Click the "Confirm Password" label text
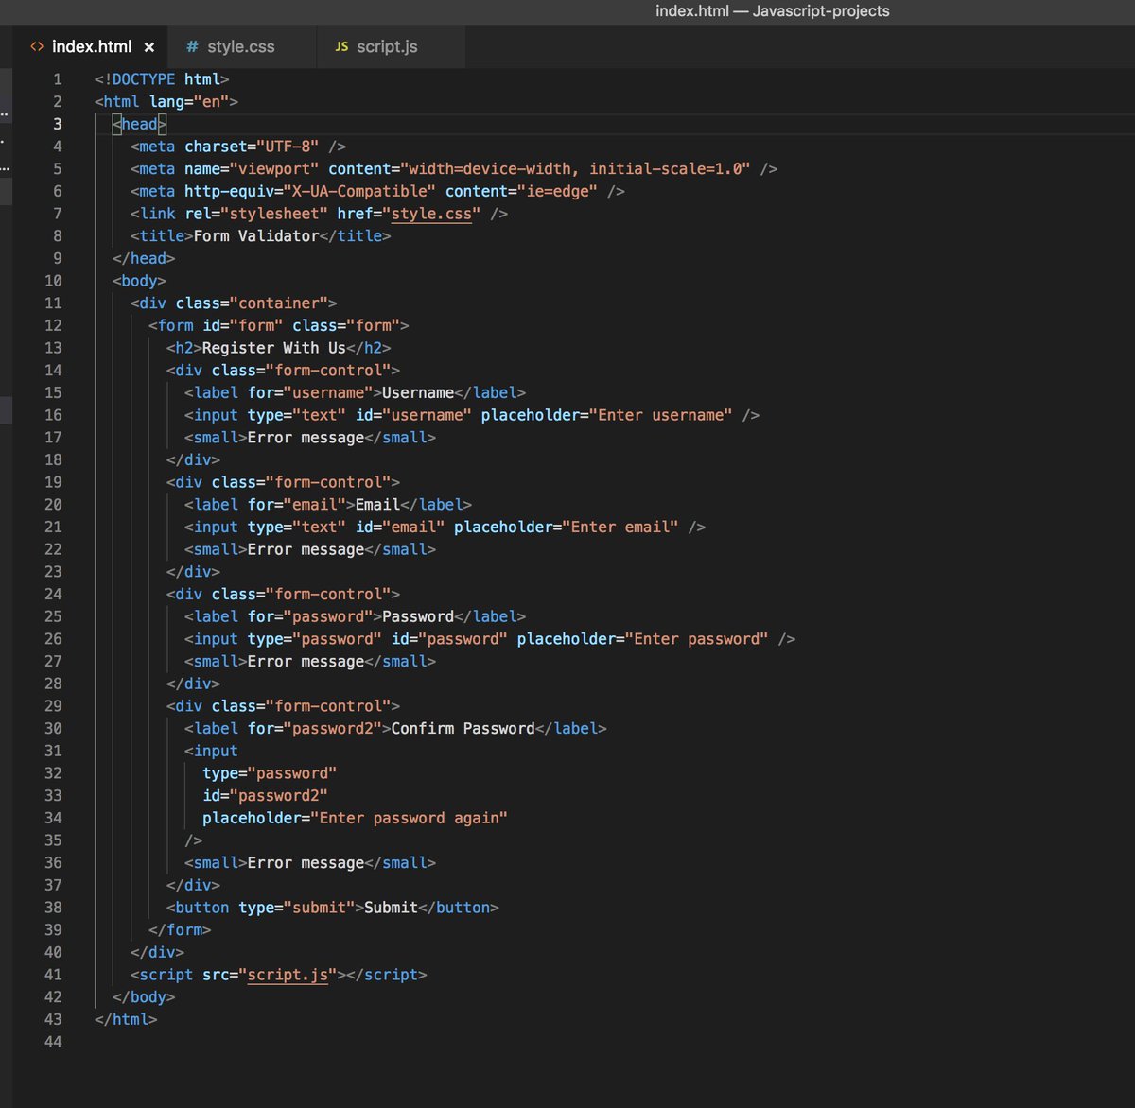 click(x=463, y=729)
